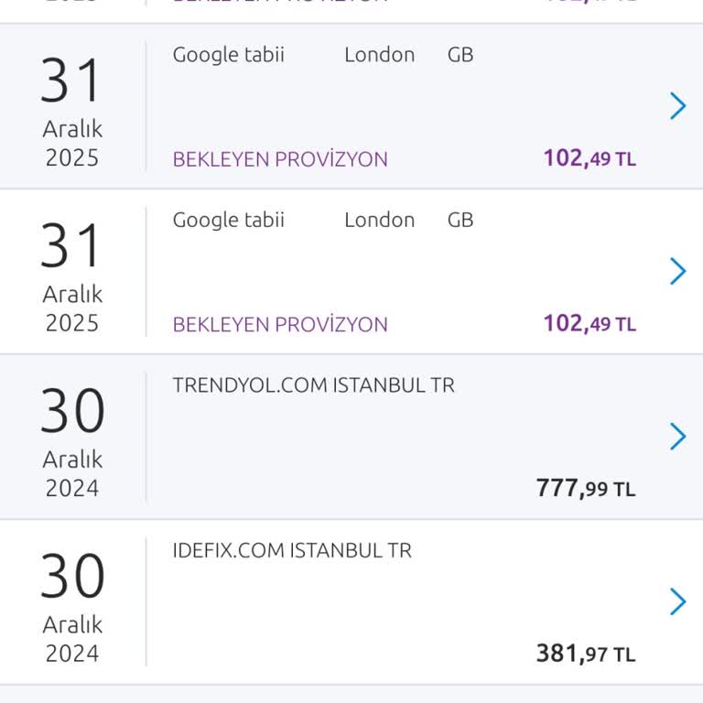Click BEKLEYEN PROVİZYON status in second Google tabii row

(280, 324)
